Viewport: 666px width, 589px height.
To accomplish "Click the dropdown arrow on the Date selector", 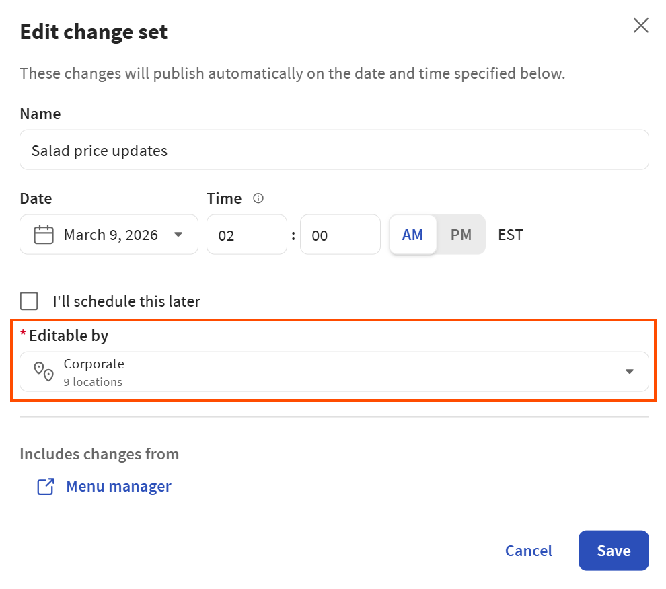I will [178, 235].
